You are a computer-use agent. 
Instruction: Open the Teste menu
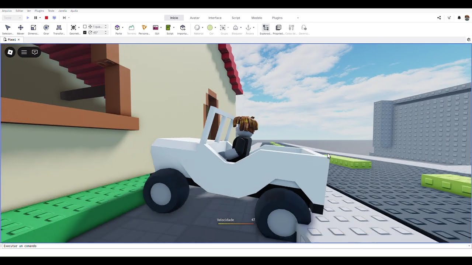(x=51, y=11)
